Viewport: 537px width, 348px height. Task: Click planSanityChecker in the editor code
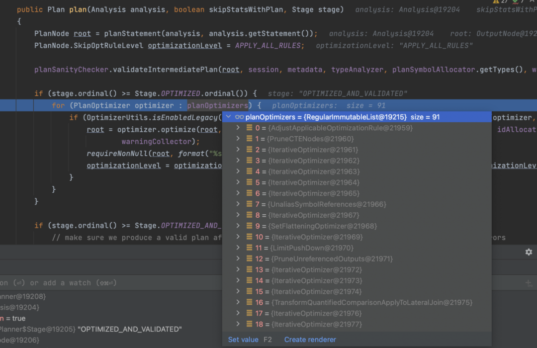click(71, 70)
